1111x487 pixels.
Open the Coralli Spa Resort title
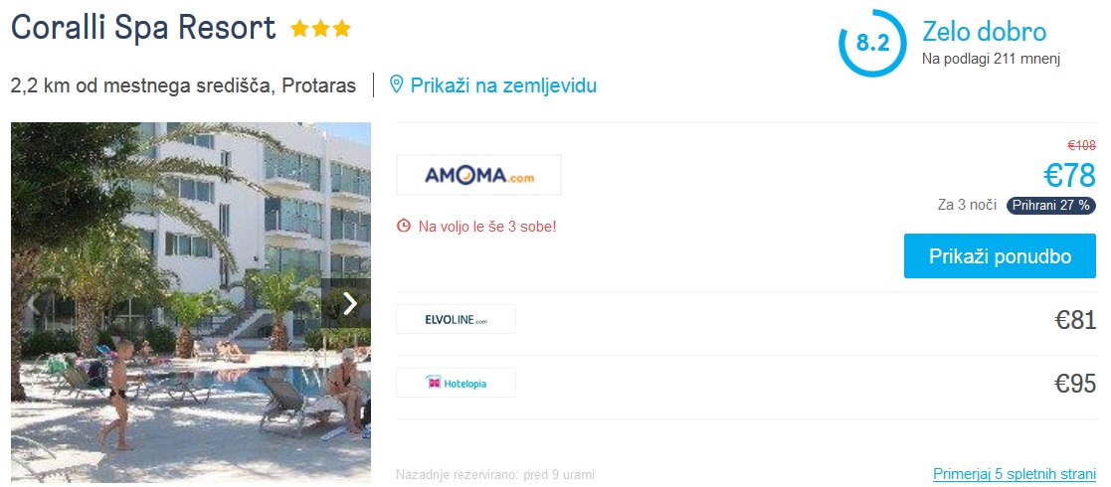coord(143,28)
